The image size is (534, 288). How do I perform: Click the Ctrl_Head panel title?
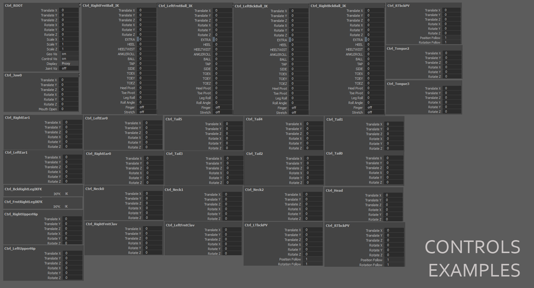tap(334, 190)
